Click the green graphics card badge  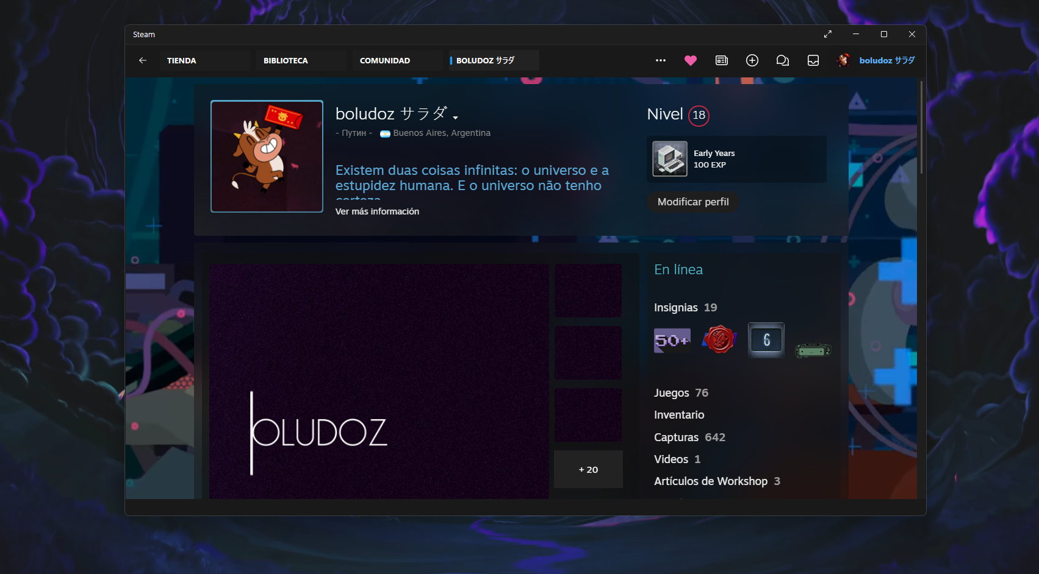pyautogui.click(x=813, y=350)
